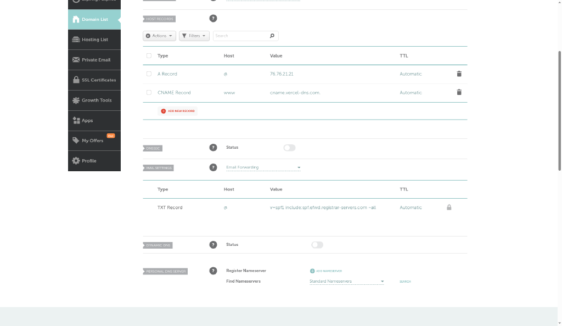The height and width of the screenshot is (326, 562).
Task: Click the SSL Certificates padlock icon
Action: coord(76,80)
